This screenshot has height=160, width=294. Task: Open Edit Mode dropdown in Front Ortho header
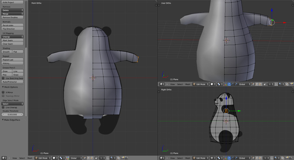(43, 158)
